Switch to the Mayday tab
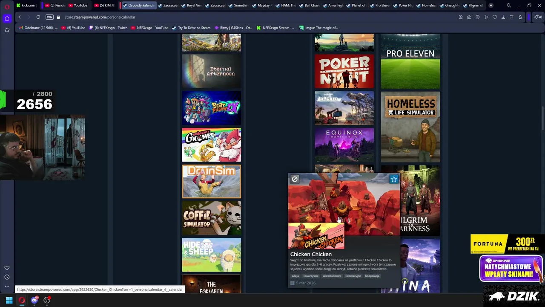The width and height of the screenshot is (545, 307). tap(262, 6)
